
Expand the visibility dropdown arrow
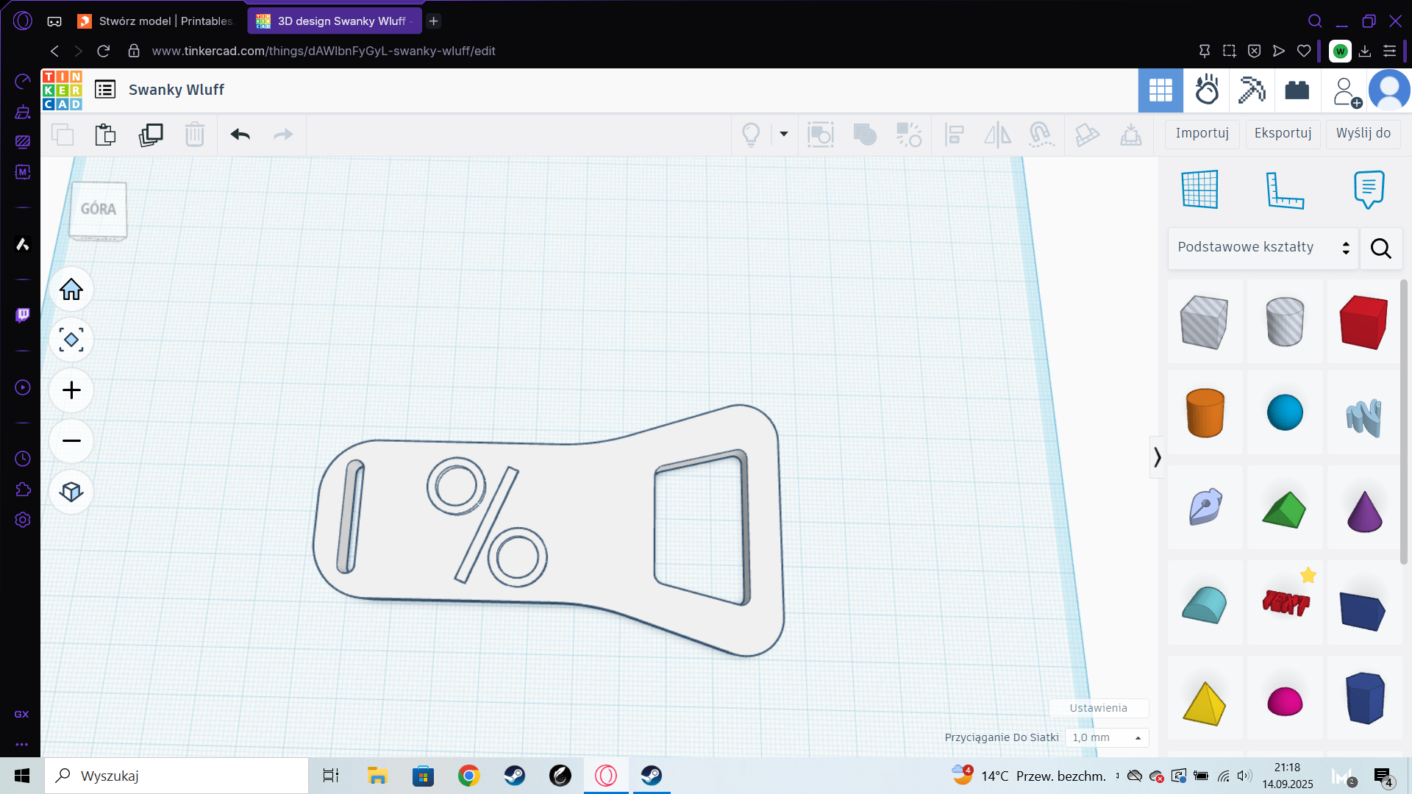coord(784,134)
